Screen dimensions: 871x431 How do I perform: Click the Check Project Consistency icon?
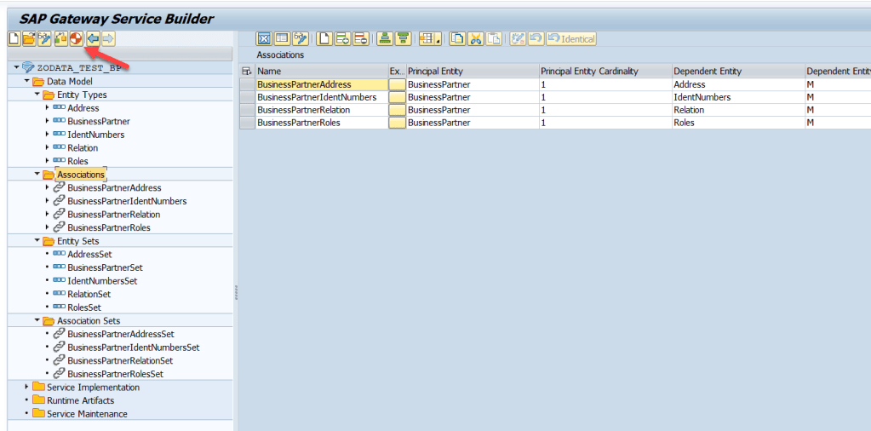point(60,38)
